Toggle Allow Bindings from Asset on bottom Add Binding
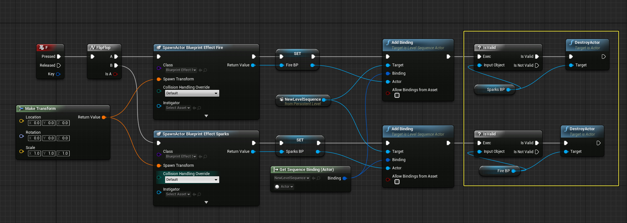The height and width of the screenshot is (223, 627). pos(397,182)
